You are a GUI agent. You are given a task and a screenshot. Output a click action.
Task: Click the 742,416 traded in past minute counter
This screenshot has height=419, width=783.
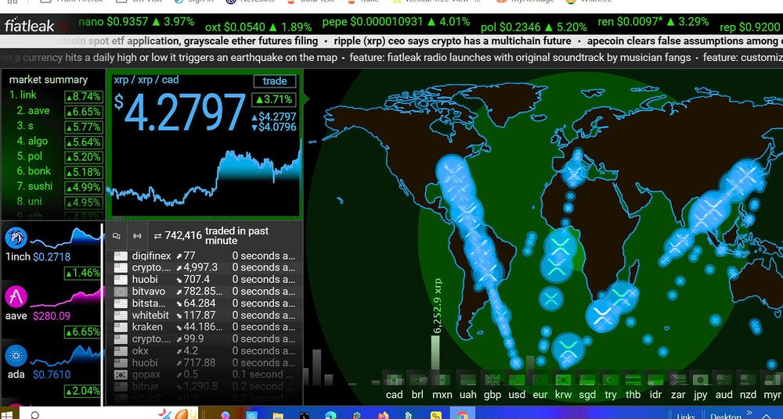click(211, 235)
